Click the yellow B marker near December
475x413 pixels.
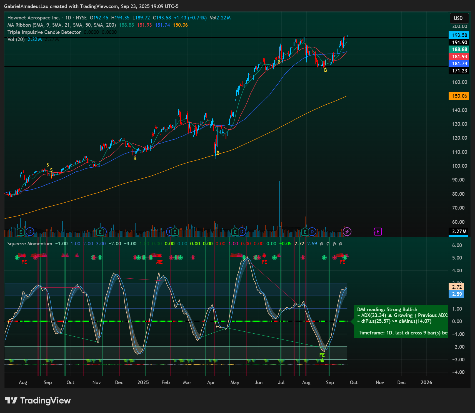coord(135,158)
